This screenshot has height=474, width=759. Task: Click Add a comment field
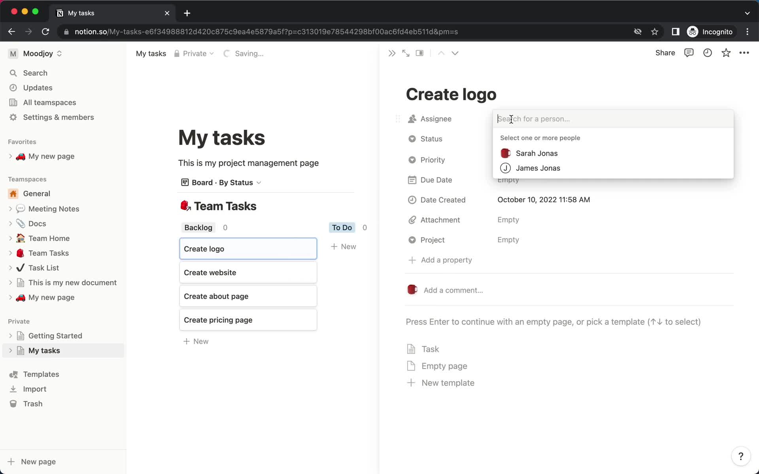[x=453, y=290]
